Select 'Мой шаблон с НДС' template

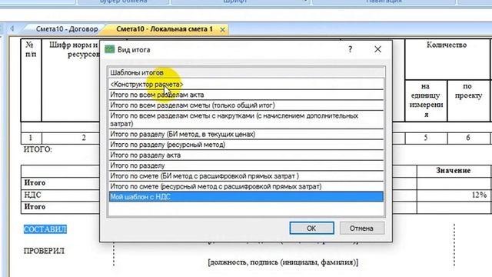coord(246,197)
